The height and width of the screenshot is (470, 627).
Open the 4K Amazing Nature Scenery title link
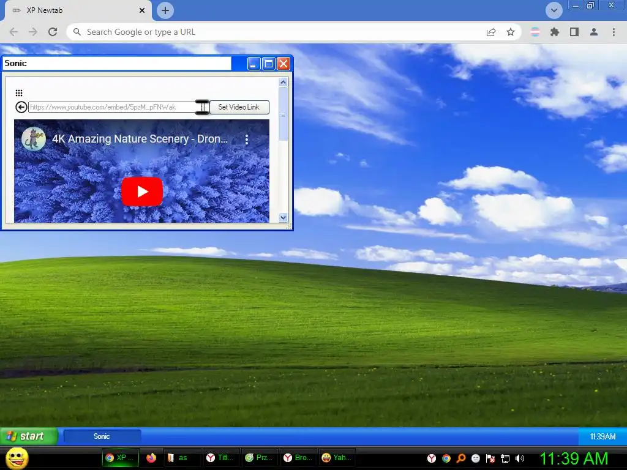point(140,139)
